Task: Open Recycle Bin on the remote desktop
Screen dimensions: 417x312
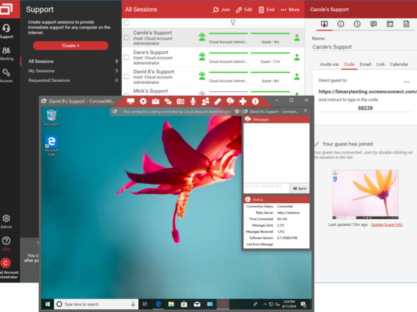Action: coord(51,118)
